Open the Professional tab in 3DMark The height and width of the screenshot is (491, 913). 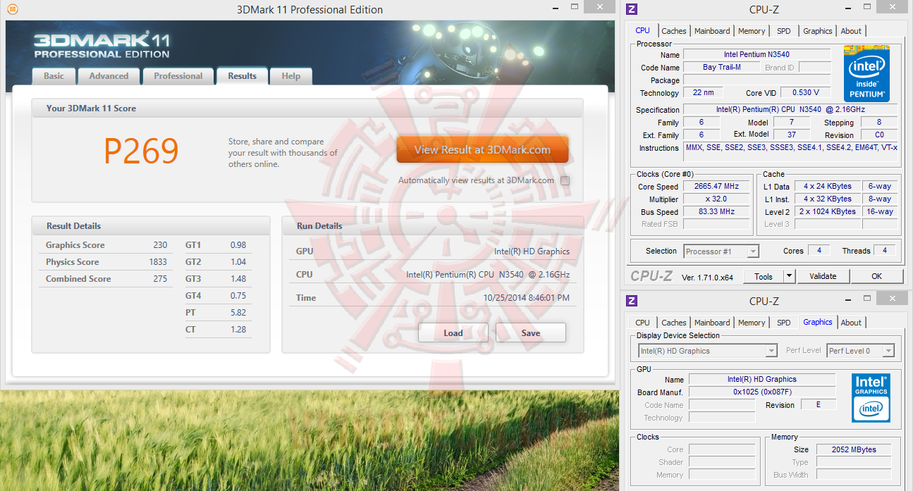click(x=178, y=76)
